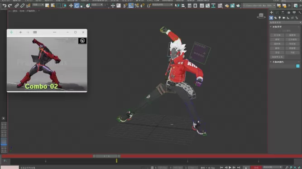Open the reference coordinate system dropdown
Image resolution: width=302 pixels, height=169 pixels.
point(97,5)
